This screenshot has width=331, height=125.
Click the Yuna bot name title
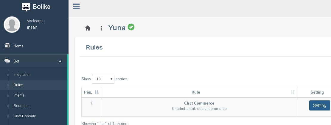pos(117,28)
